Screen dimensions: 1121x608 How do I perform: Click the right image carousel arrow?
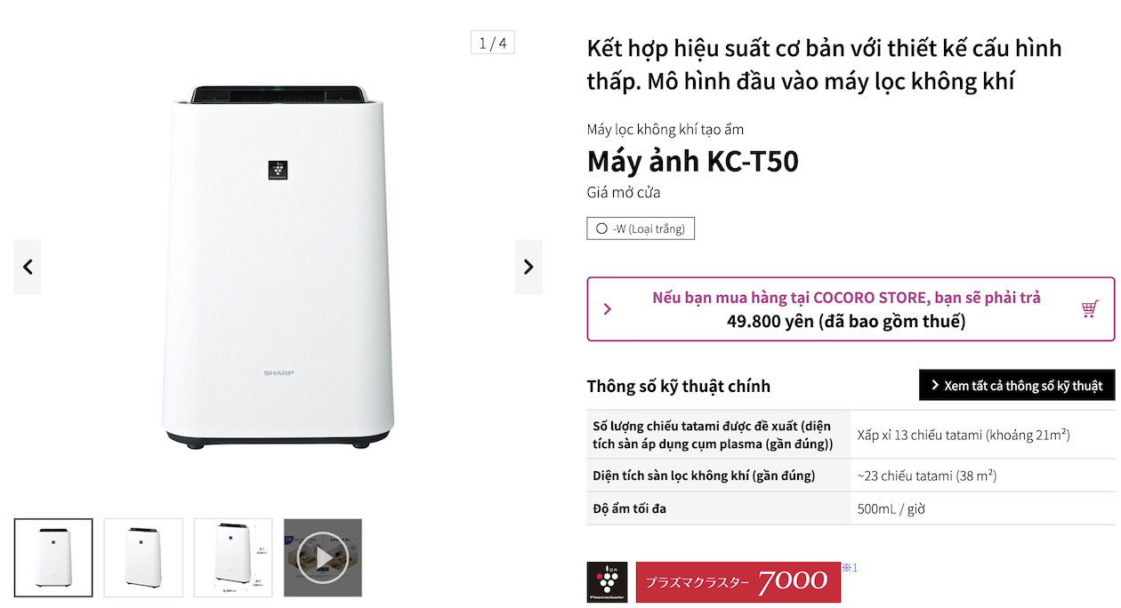(x=528, y=267)
